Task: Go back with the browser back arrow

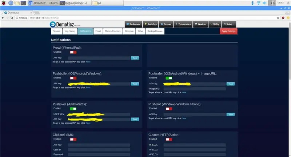Action: [3, 18]
